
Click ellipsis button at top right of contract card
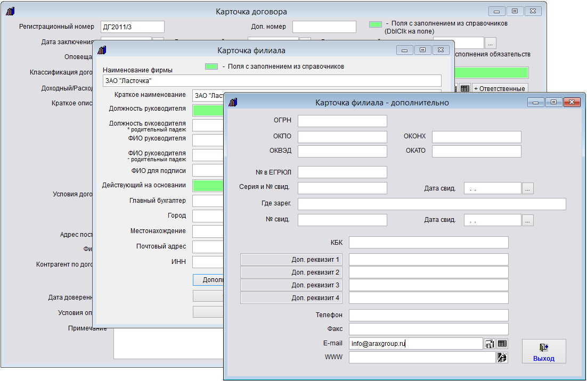(491, 43)
